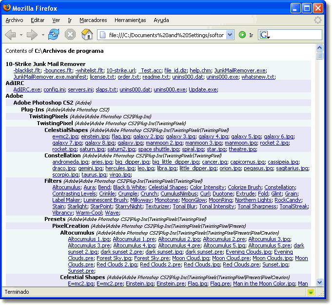332x305 pixels.
Task: Click the status bar security icon
Action: click(311, 292)
